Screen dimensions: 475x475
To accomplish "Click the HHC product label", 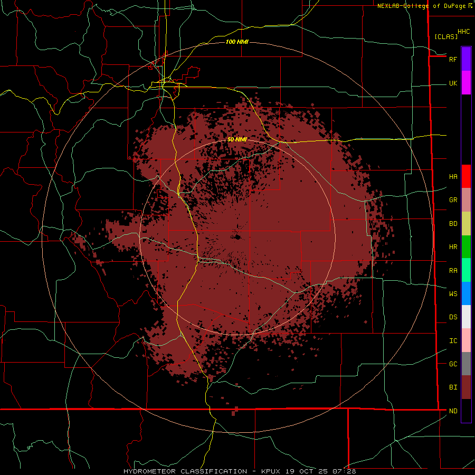I will click(464, 32).
